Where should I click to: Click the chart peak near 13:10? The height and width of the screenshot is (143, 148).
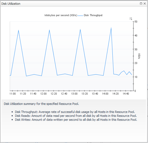click(x=80, y=29)
